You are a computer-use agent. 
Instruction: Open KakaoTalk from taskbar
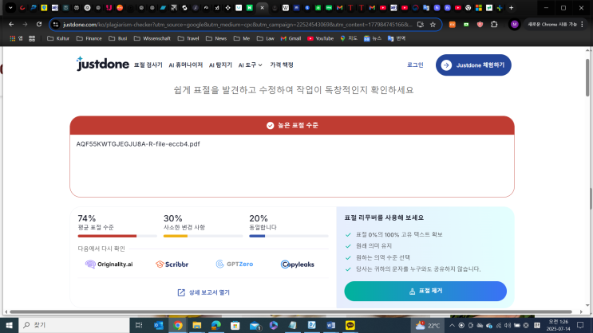(350, 325)
